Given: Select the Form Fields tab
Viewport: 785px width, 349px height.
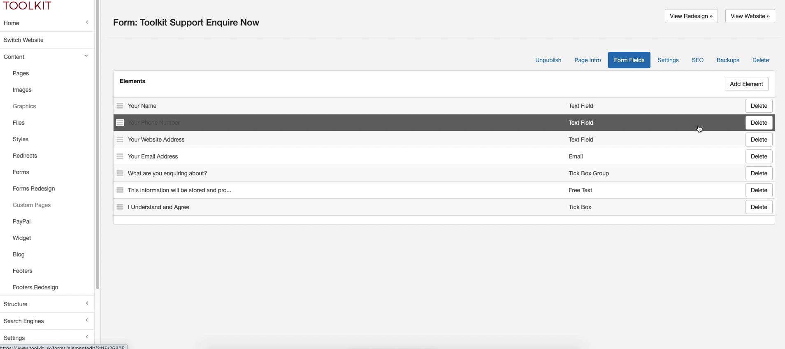Looking at the screenshot, I should 629,60.
